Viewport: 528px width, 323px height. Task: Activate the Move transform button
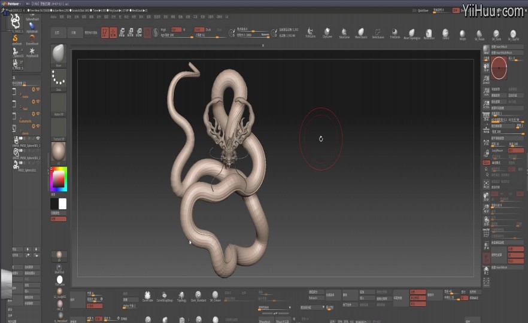[x=122, y=33]
